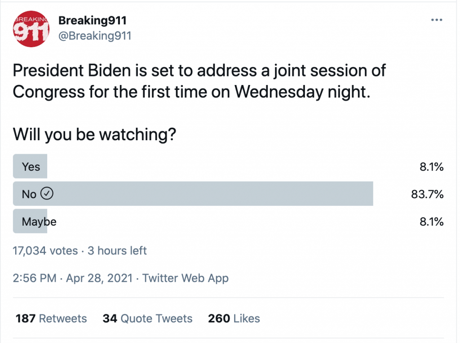460x343 pixels.
Task: Click the 17,034 votes count
Action: 45,250
